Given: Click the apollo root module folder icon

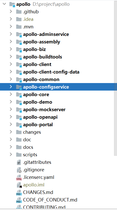Looking at the screenshot, I should pos(12,5).
